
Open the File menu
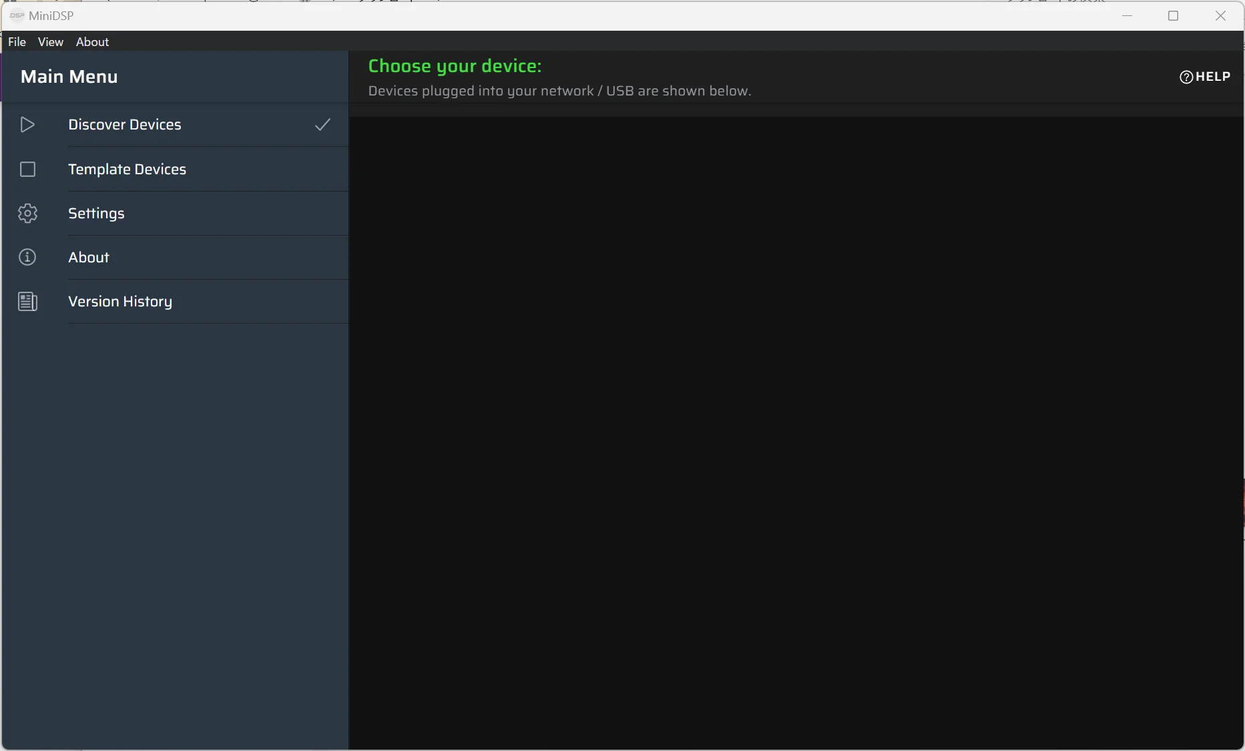pos(17,42)
